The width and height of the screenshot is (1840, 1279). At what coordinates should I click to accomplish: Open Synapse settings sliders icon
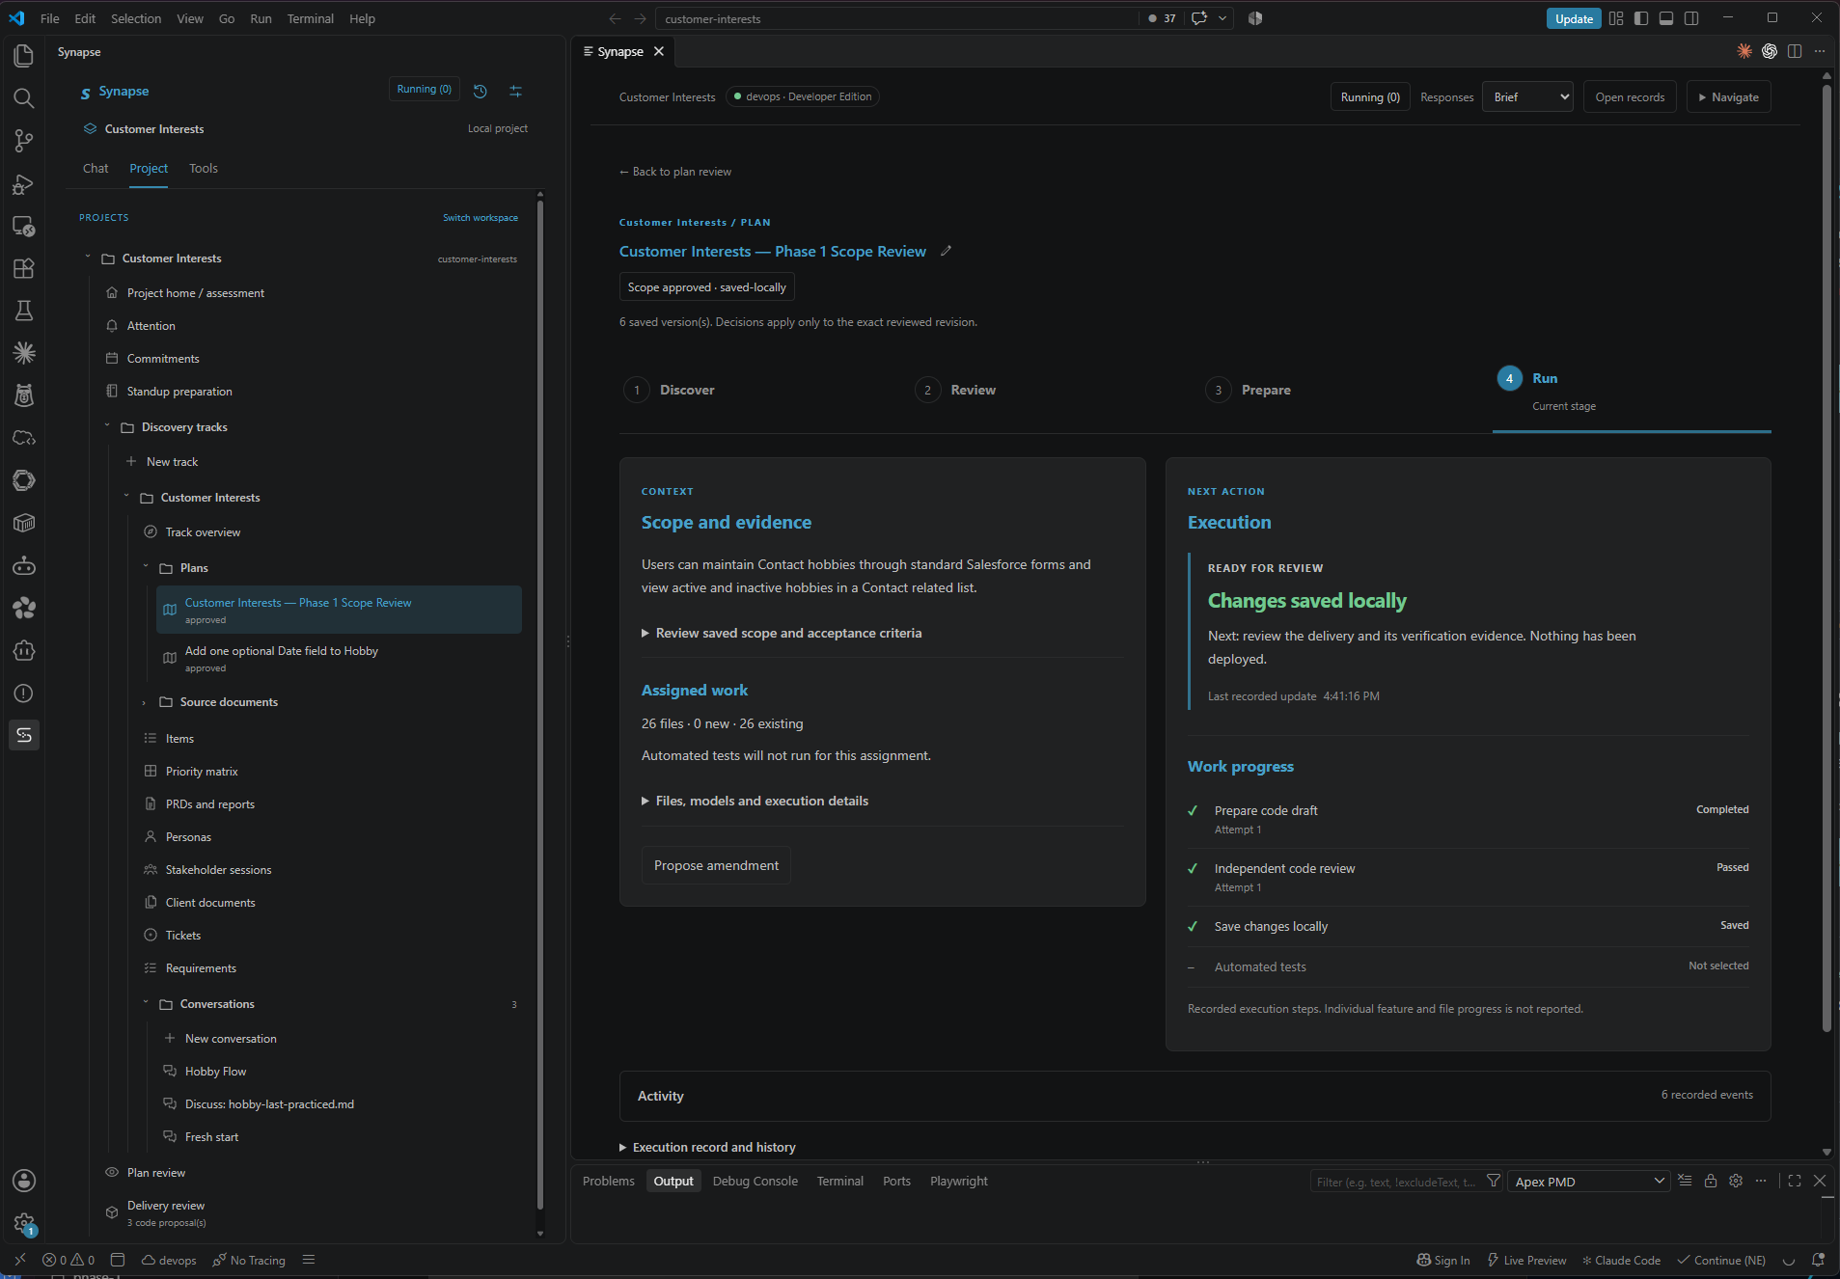pos(516,91)
